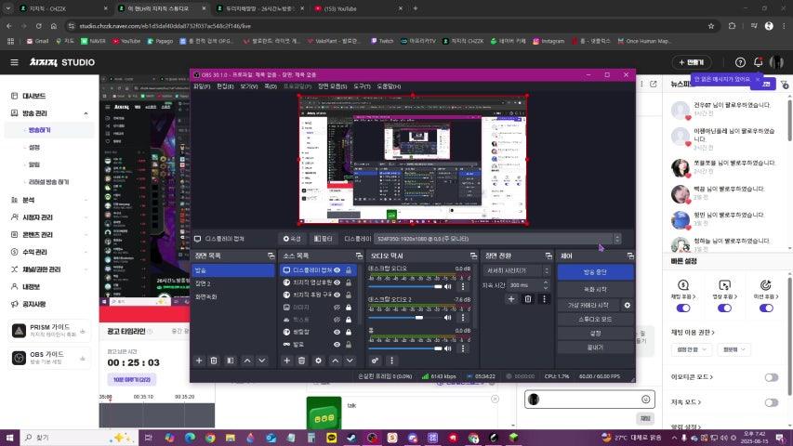Open the 설정 안함 chat permission dropdown
793x446 pixels.
click(x=691, y=349)
